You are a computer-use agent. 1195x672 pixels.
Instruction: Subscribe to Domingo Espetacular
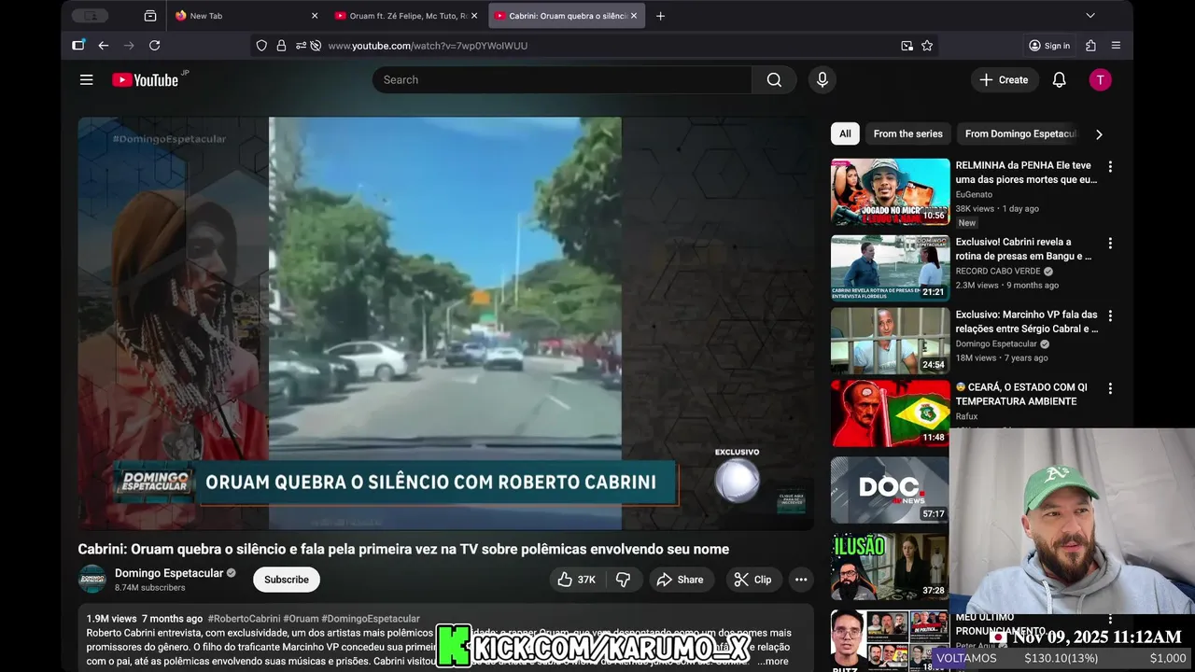tap(287, 580)
